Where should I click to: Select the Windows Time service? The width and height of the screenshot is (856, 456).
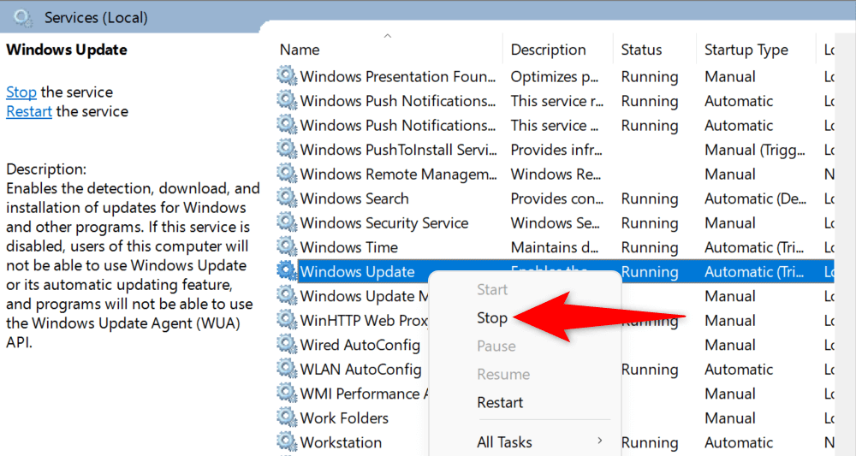(x=349, y=247)
